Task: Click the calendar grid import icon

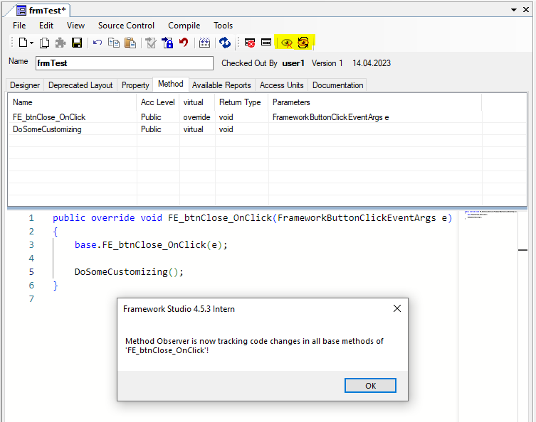Action: 204,43
